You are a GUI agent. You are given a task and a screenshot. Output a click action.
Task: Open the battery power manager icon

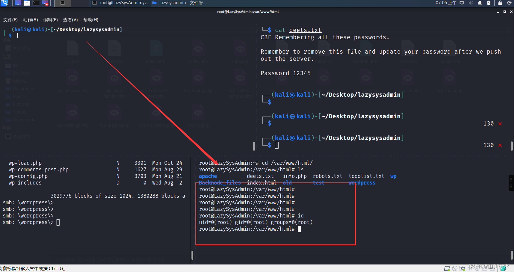(489, 3)
